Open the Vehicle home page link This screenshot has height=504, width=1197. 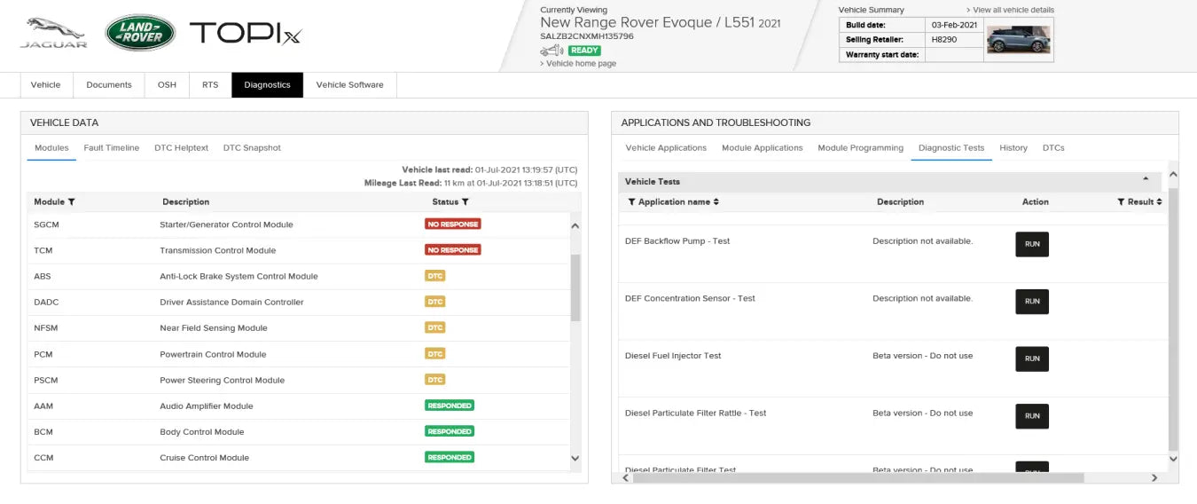tap(581, 64)
